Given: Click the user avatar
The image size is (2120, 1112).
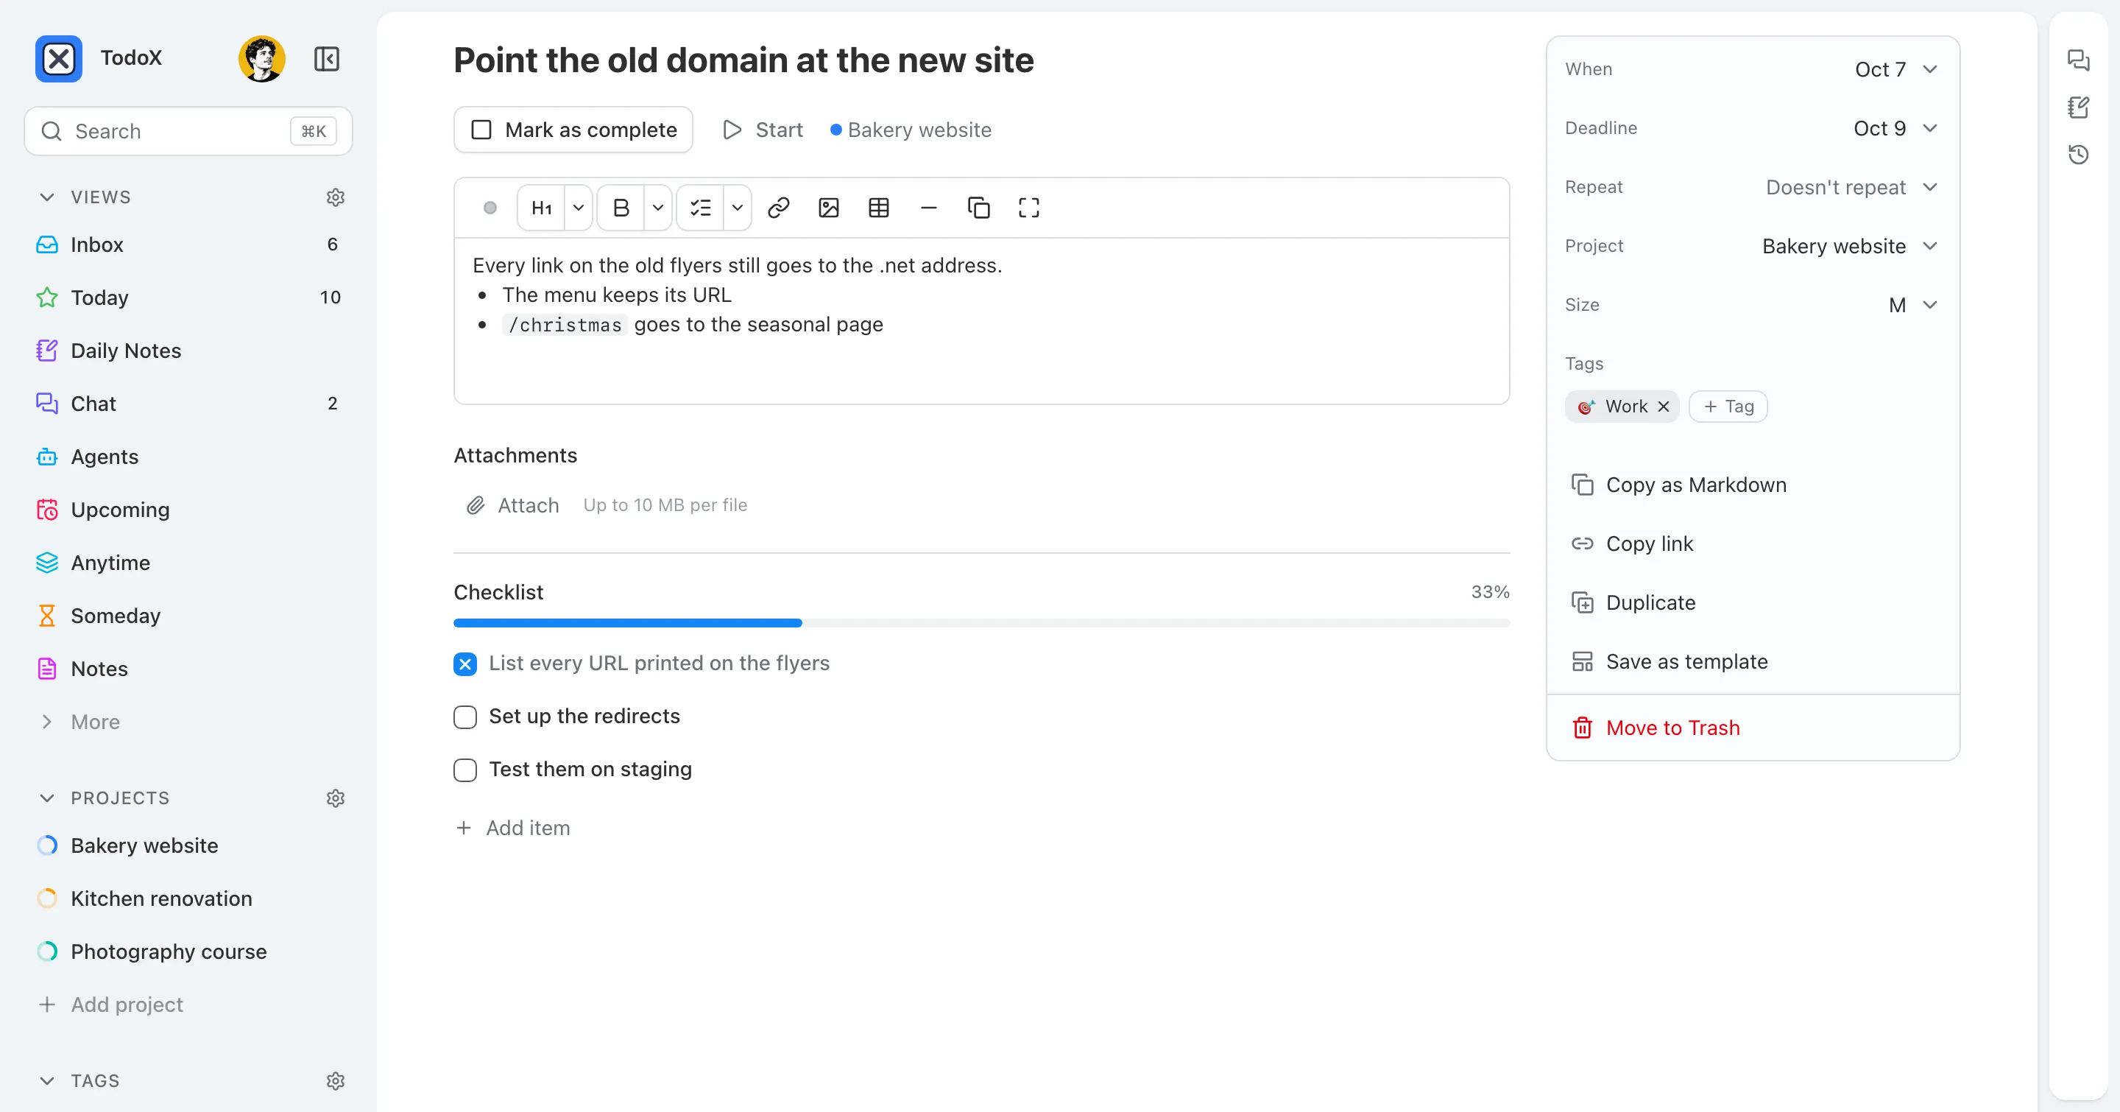Looking at the screenshot, I should coord(262,58).
